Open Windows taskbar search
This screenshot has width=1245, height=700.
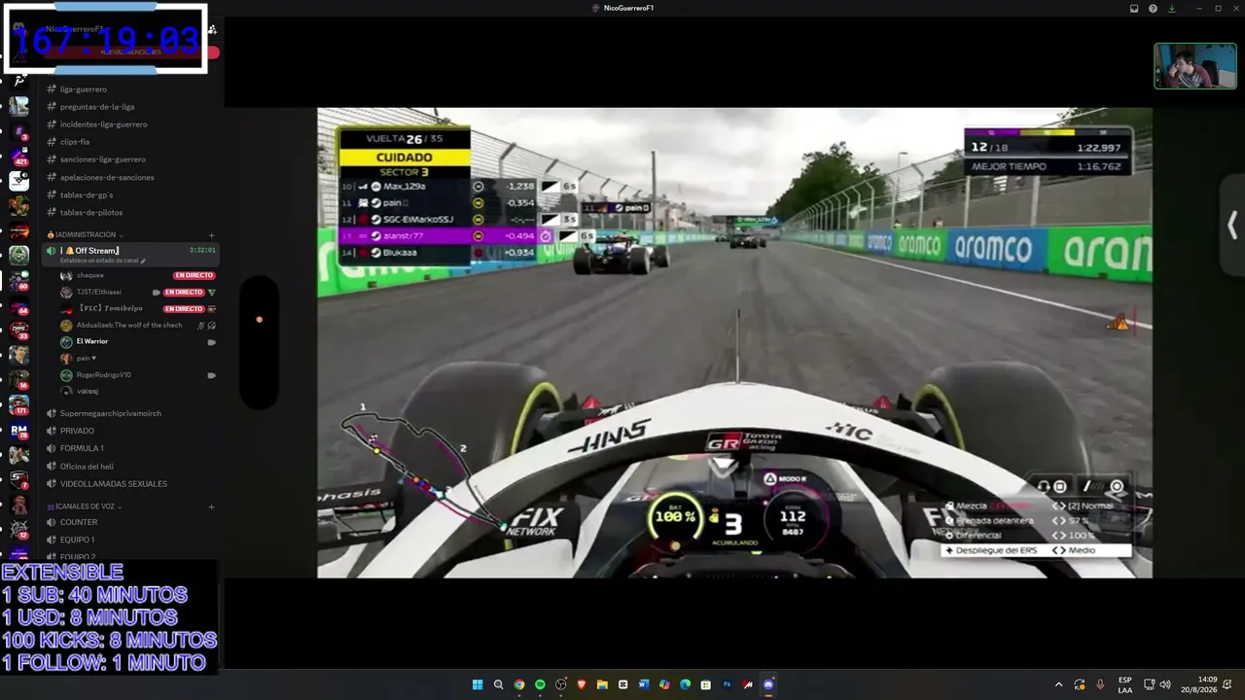[498, 684]
